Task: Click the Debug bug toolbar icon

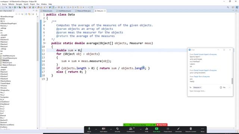Action: pos(10,7)
